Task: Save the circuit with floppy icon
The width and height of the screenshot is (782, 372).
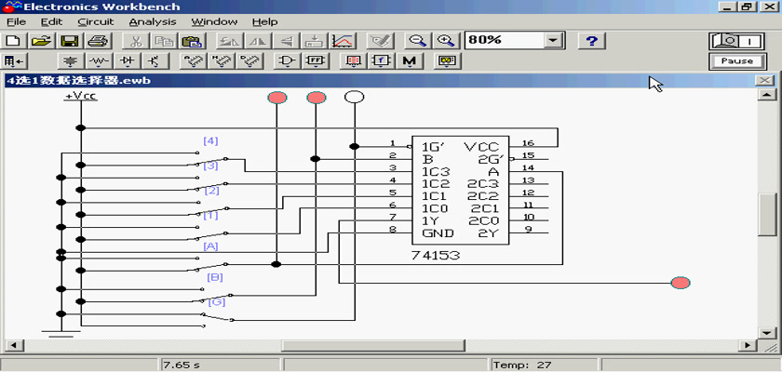Action: [68, 41]
